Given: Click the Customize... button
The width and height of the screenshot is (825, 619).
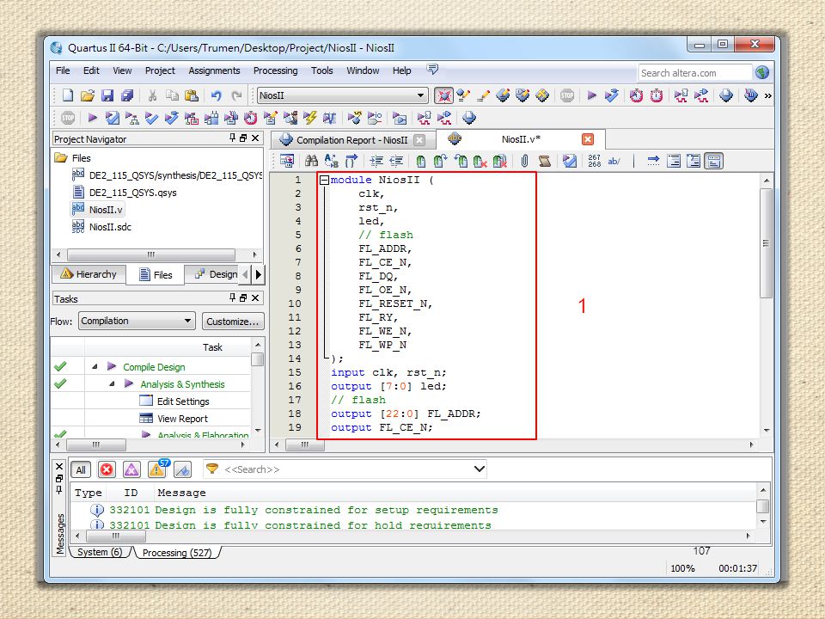Looking at the screenshot, I should 233,321.
